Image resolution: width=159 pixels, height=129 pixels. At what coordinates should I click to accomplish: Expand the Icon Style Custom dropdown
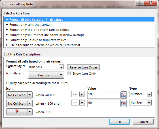pos(46,75)
